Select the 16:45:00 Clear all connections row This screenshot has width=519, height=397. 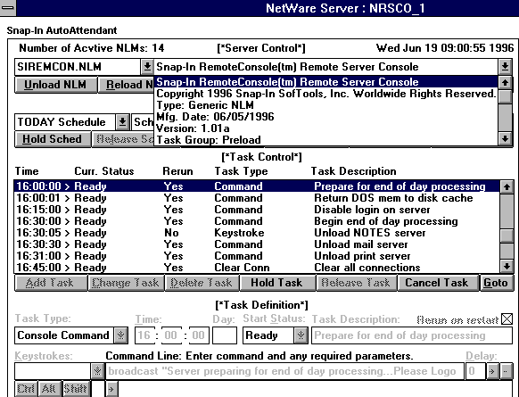click(x=257, y=268)
